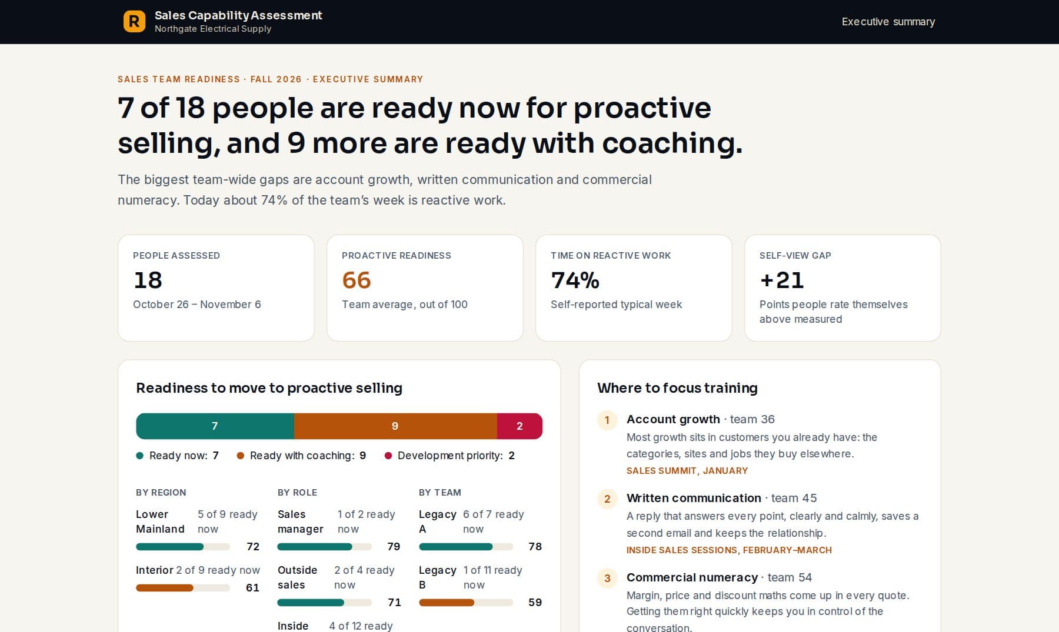Open the Self-View Gap stat card
This screenshot has height=632, width=1059.
(842, 288)
